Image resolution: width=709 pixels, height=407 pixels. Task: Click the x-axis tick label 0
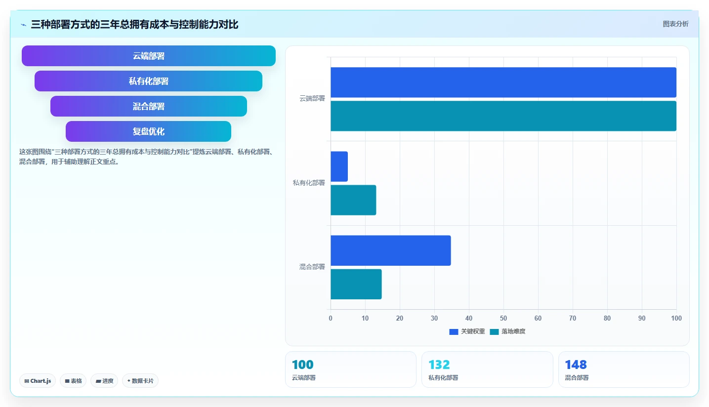331,319
